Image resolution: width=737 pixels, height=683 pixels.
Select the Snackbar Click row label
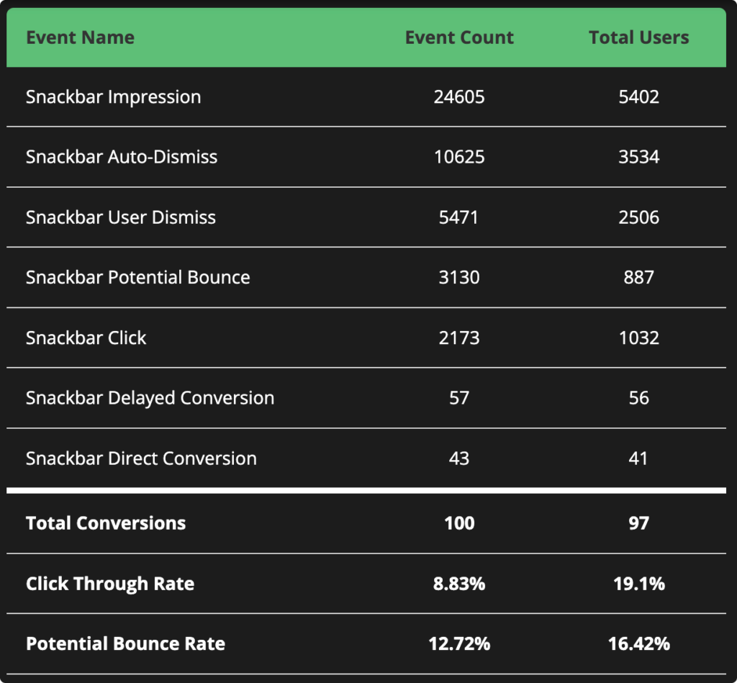pos(86,338)
